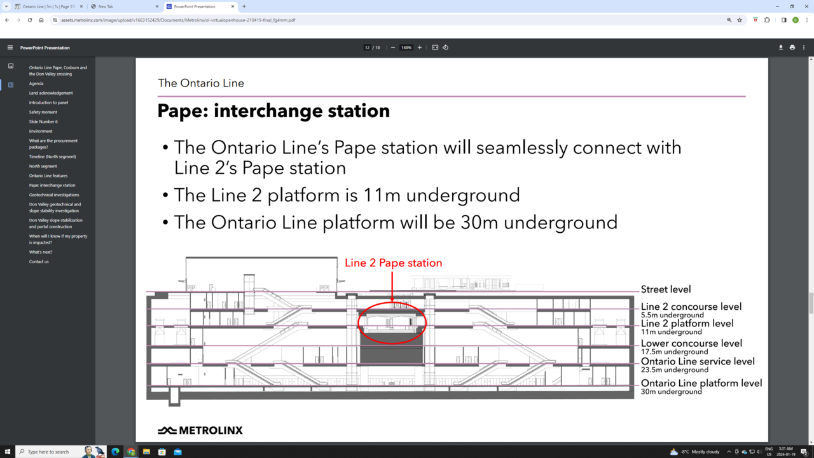
Task: Rotate the PDF page
Action: point(445,47)
